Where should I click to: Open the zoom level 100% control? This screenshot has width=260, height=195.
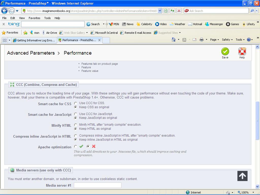[246, 192]
